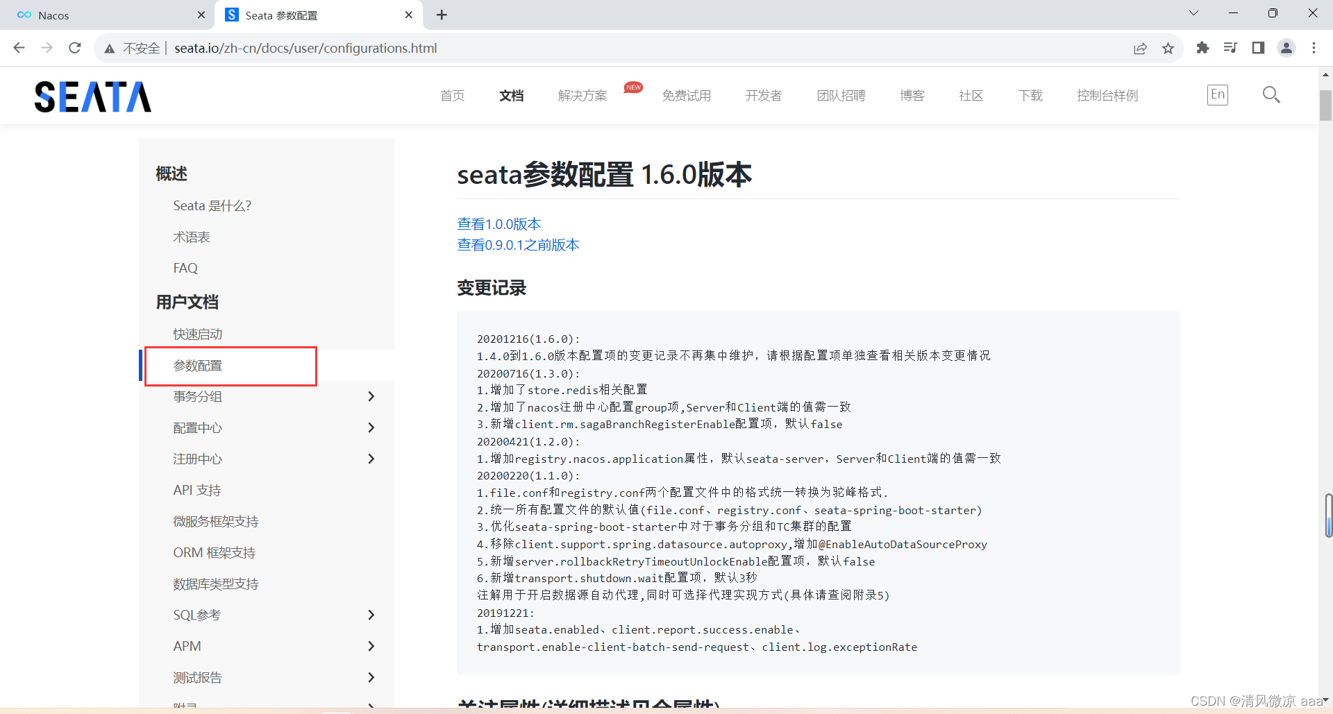This screenshot has height=714, width=1333.
Task: Switch language with the En button
Action: point(1218,95)
